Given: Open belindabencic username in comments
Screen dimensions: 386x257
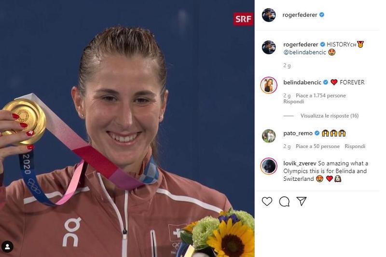Looking at the screenshot, I should [x=302, y=82].
